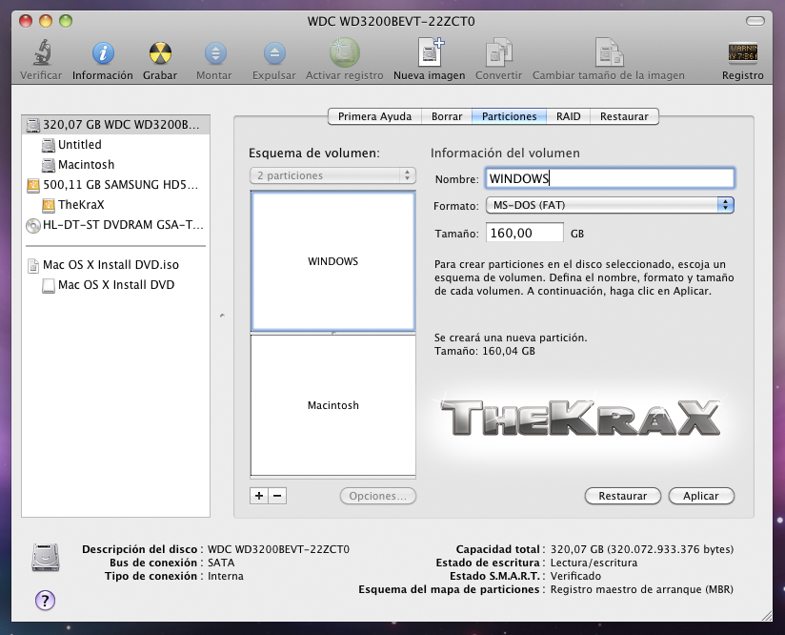Image resolution: width=785 pixels, height=635 pixels.
Task: Click the yellow minimize window button
Action: pos(46,21)
